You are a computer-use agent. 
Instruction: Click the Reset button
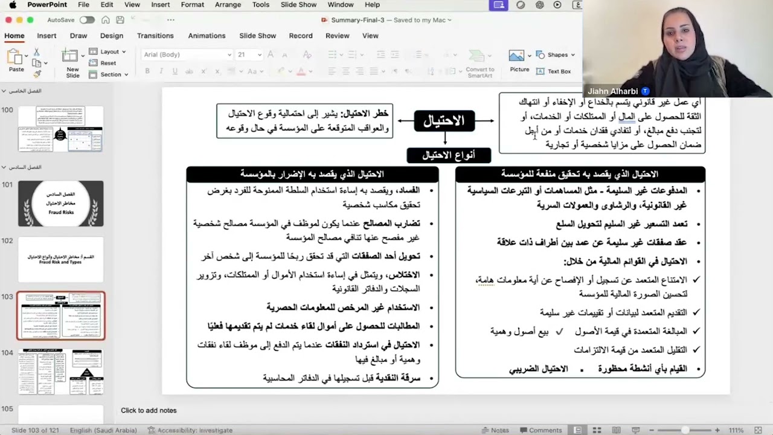point(103,63)
